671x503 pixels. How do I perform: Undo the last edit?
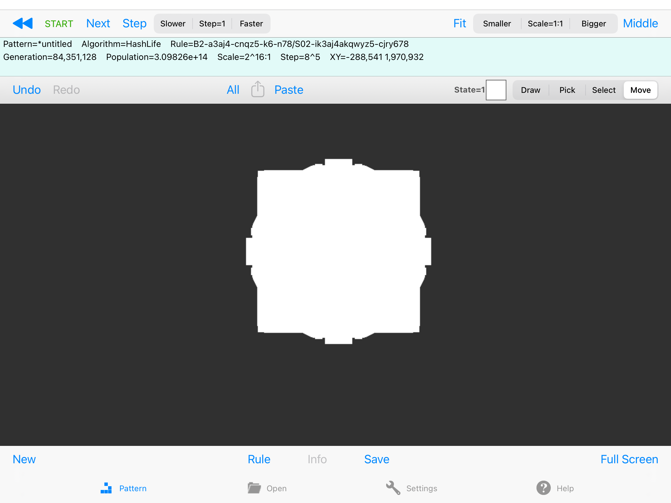coord(27,90)
